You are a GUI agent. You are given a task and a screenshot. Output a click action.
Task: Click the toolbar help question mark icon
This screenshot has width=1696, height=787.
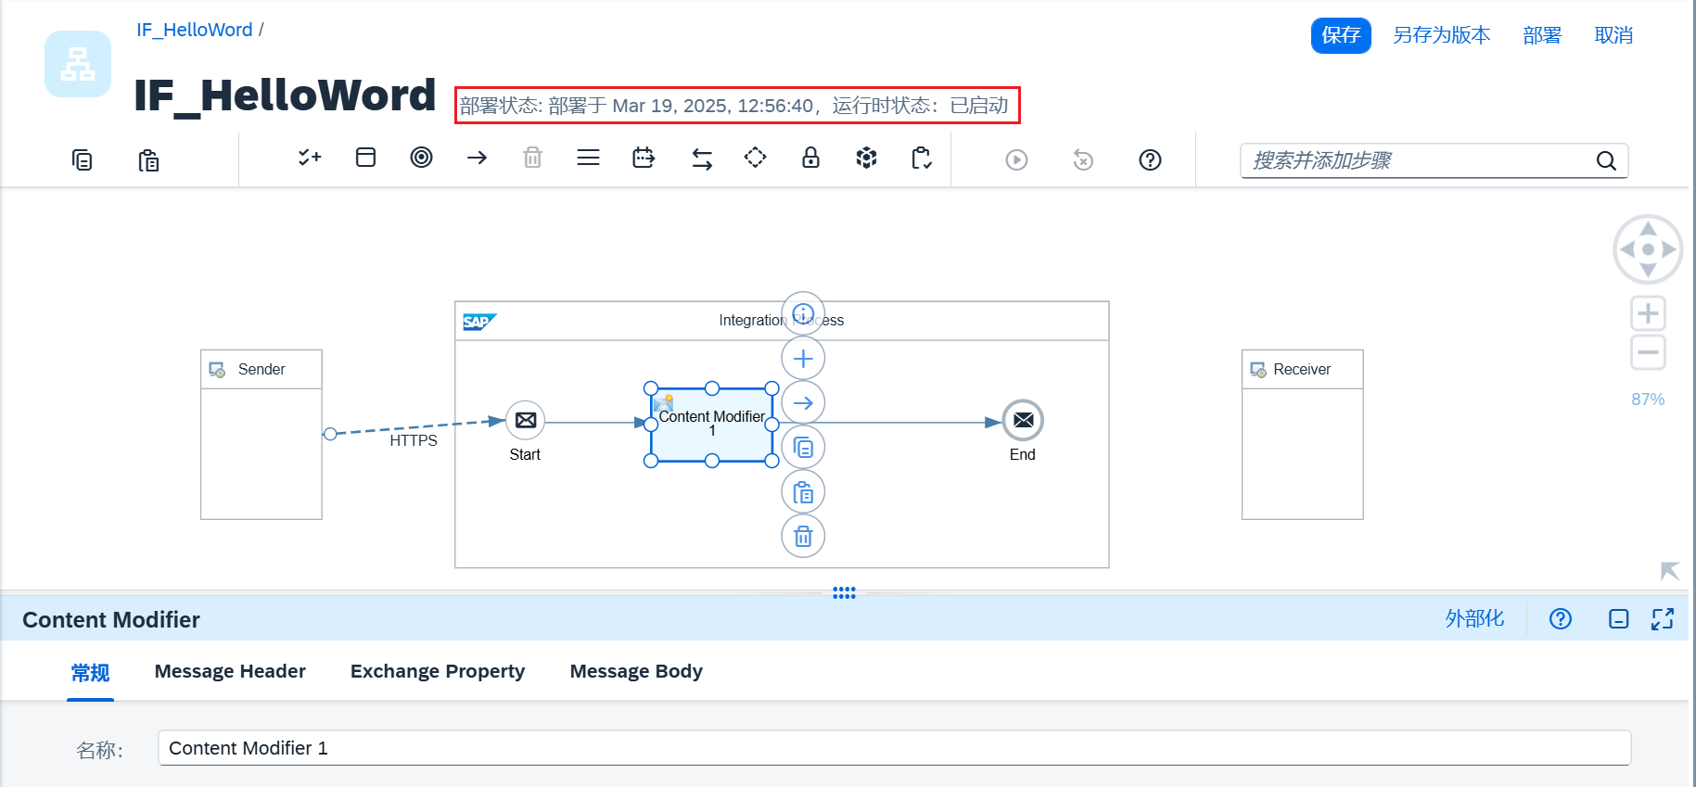(1150, 160)
